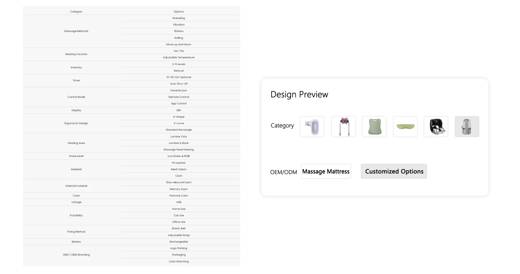The image size is (520, 274).
Task: Click the Options column header
Action: 179,12
